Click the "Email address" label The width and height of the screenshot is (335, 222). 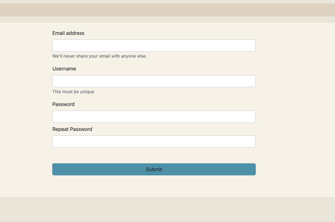tap(68, 33)
